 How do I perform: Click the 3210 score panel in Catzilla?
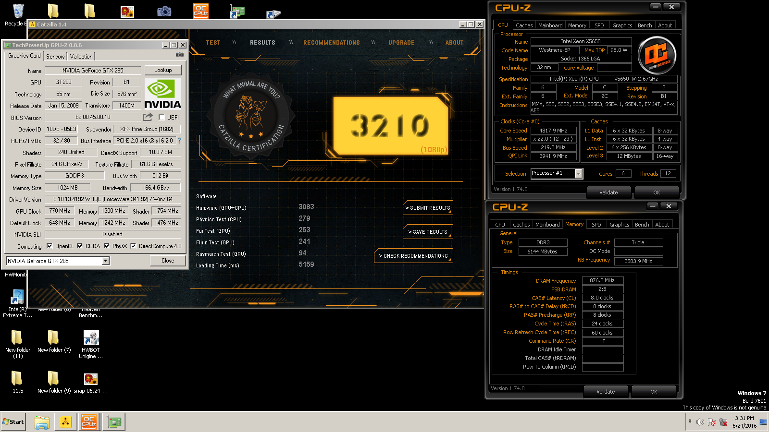tap(390, 126)
